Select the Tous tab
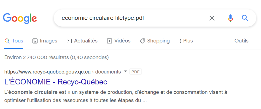The image size is (261, 109). click(x=17, y=41)
